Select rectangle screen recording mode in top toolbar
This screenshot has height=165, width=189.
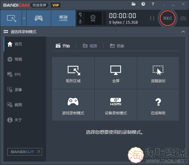[x=11, y=18]
